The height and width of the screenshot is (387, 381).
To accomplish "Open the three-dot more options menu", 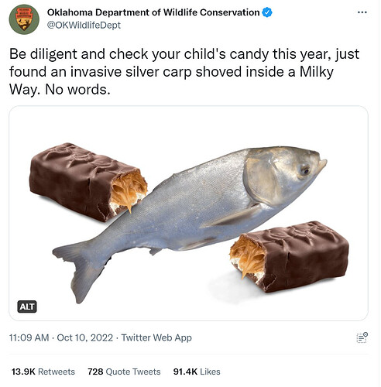I will [x=362, y=12].
